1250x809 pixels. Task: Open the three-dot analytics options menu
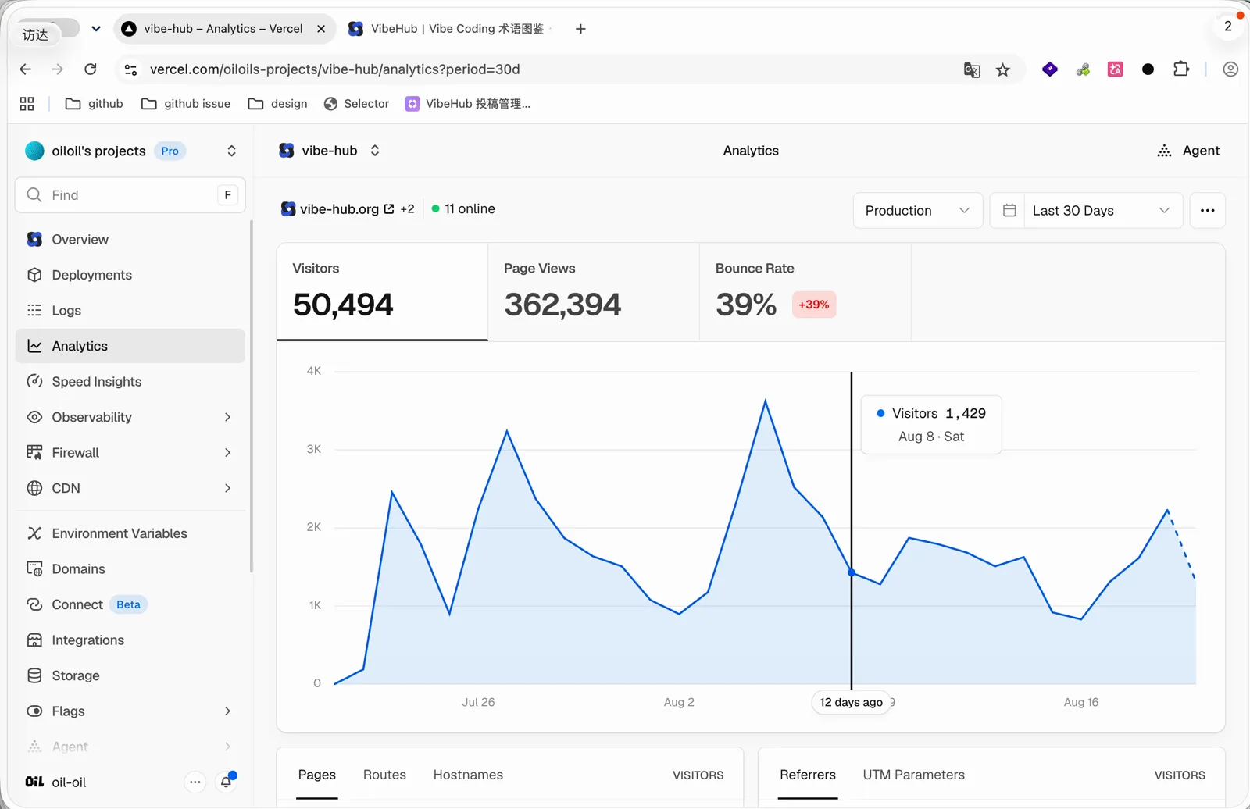[1207, 210]
